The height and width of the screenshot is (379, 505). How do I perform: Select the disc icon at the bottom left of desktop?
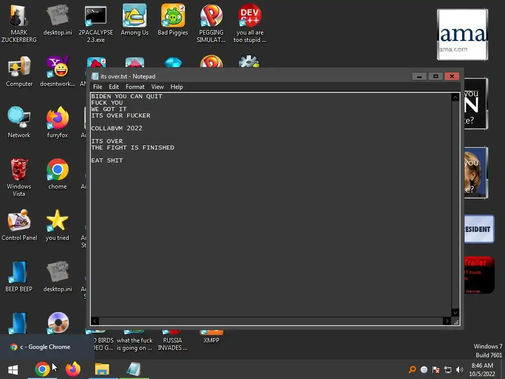tap(58, 322)
